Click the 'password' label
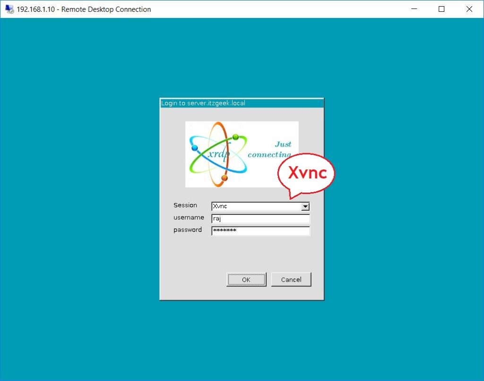The width and height of the screenshot is (484, 381). [x=188, y=230]
